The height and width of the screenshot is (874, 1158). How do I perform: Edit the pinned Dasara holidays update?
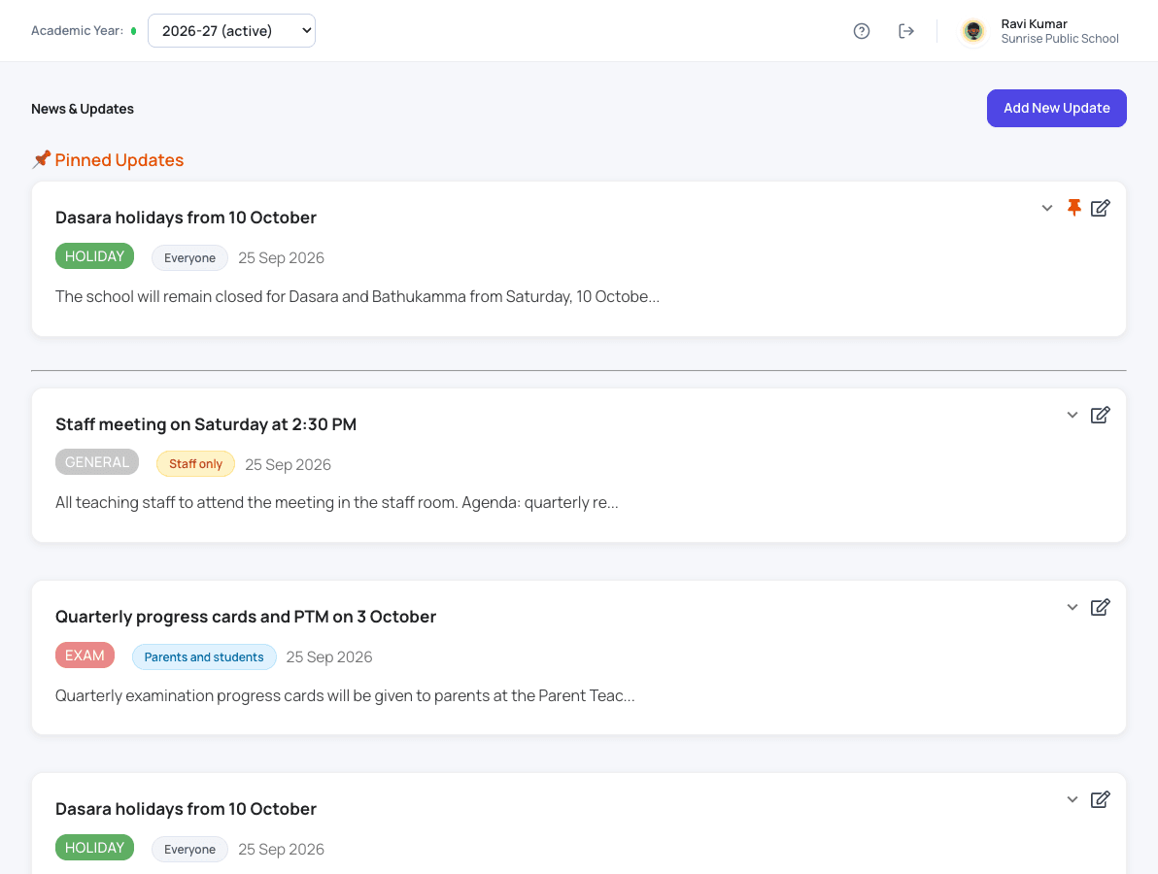click(x=1101, y=208)
